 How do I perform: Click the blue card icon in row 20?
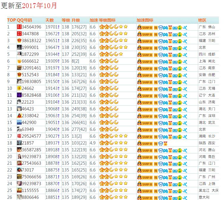coord(175,157)
